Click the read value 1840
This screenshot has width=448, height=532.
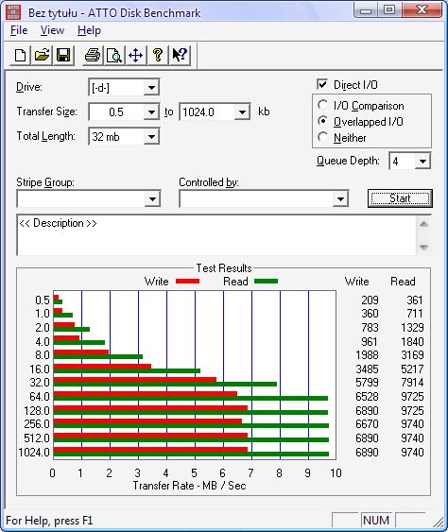tap(412, 342)
